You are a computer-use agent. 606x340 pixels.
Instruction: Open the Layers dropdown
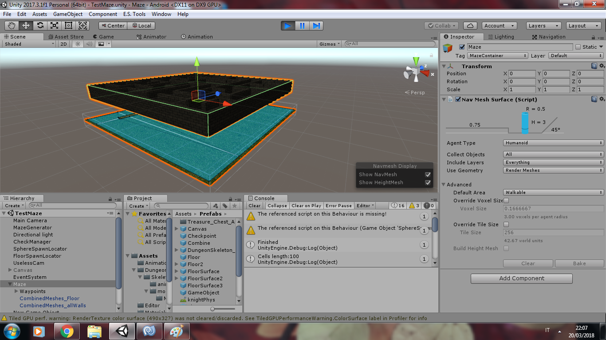click(x=543, y=26)
